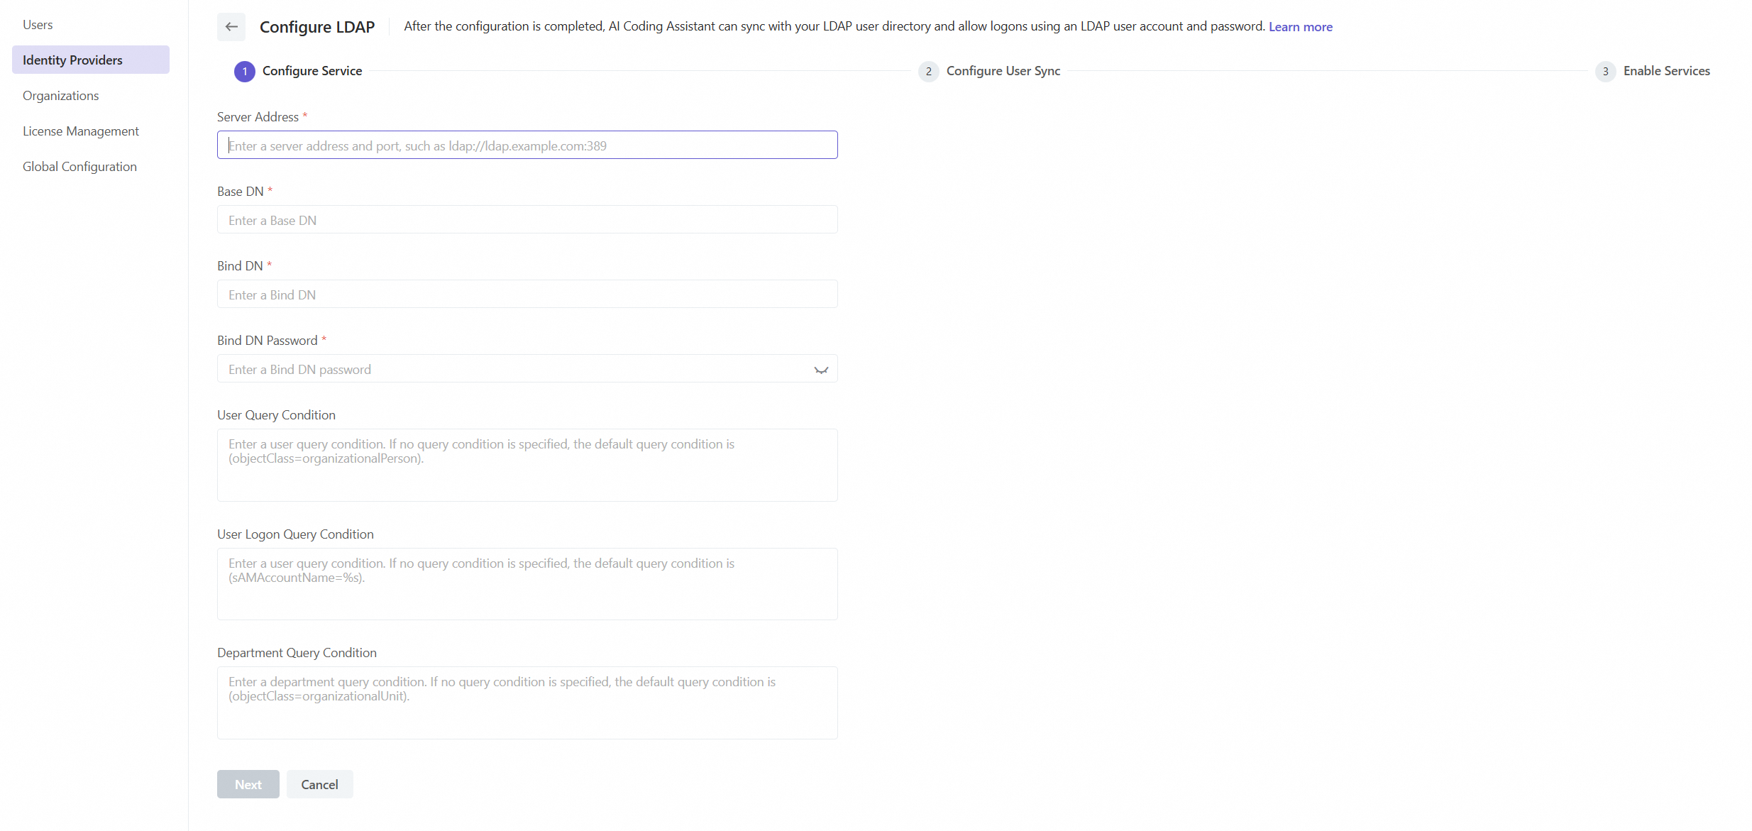Click the Cancel button

pyautogui.click(x=319, y=784)
